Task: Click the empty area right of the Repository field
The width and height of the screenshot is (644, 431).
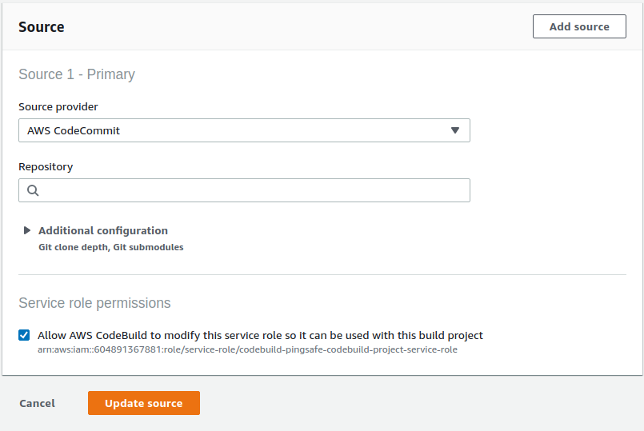Action: [x=552, y=190]
